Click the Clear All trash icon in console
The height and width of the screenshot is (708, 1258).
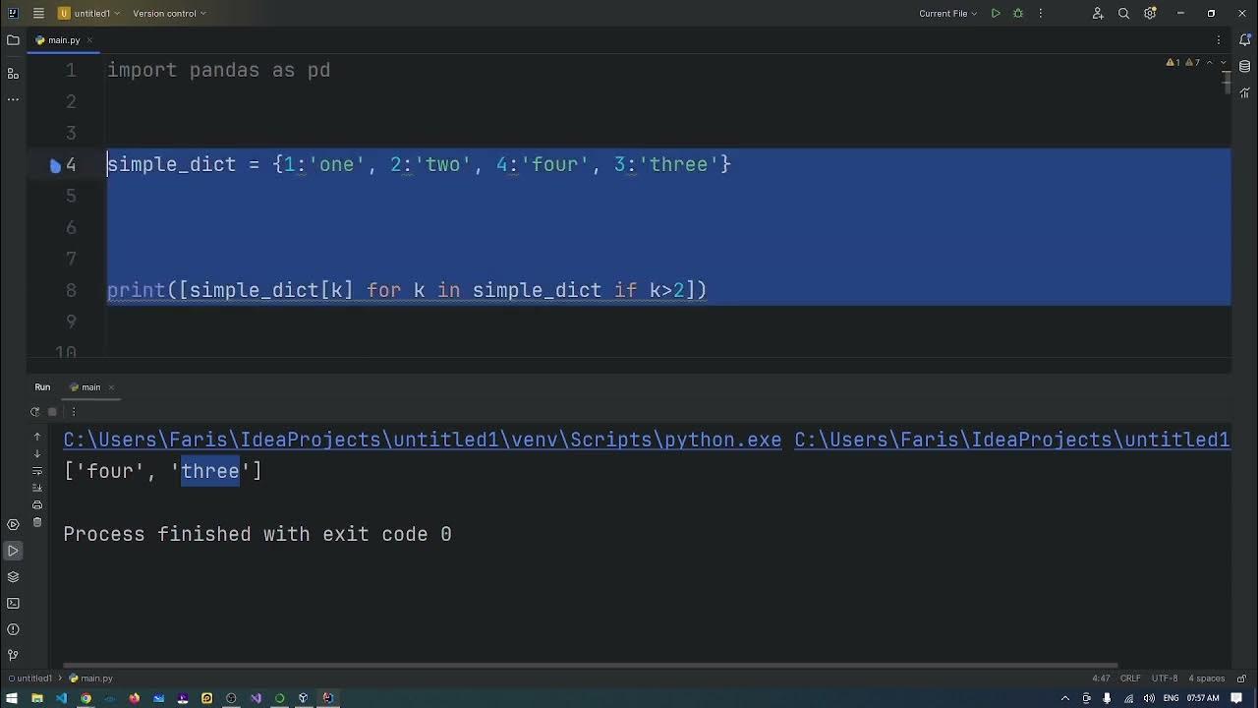point(37,523)
